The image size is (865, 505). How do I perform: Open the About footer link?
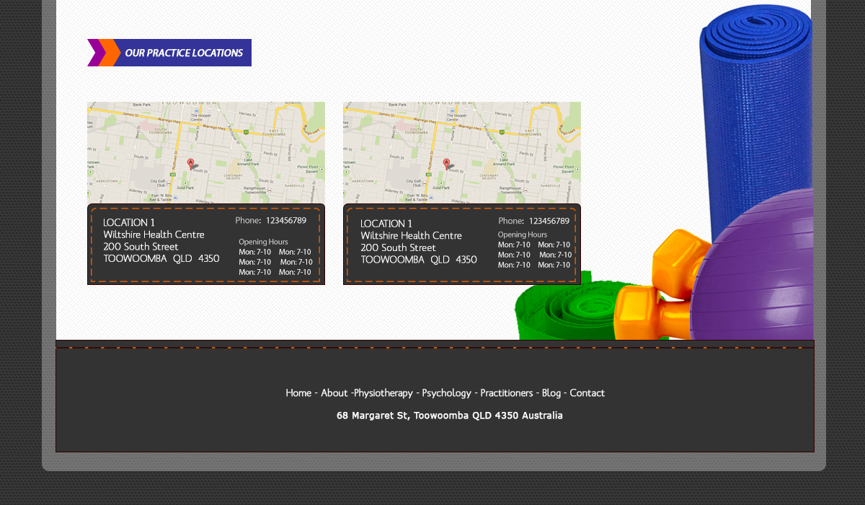click(334, 392)
